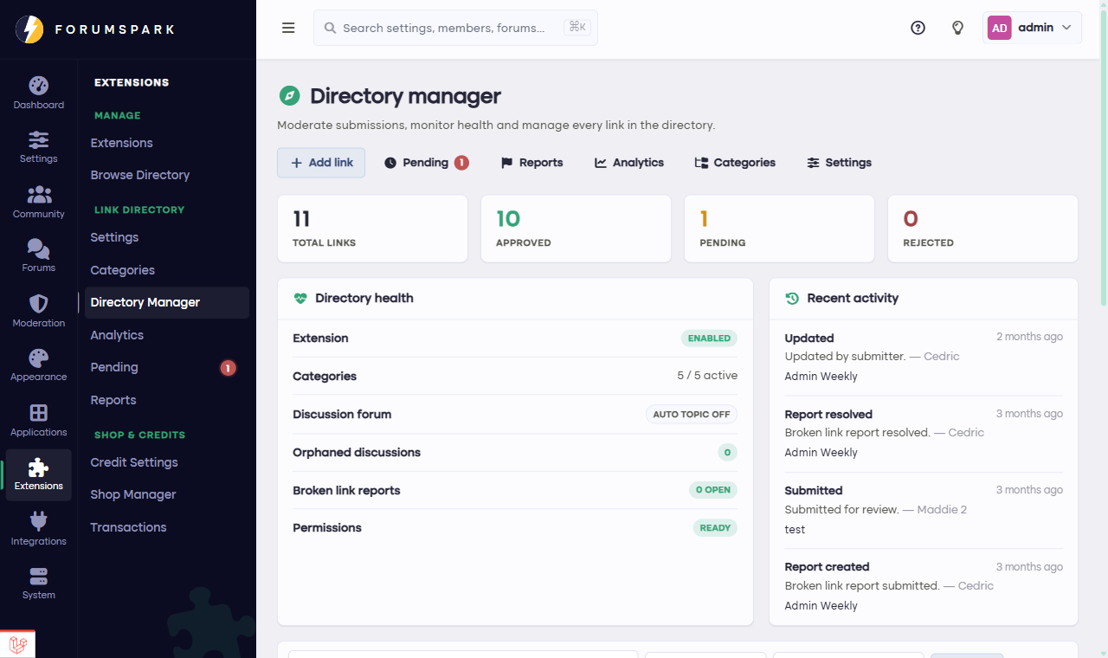Switch to the Reports tab

coord(531,163)
